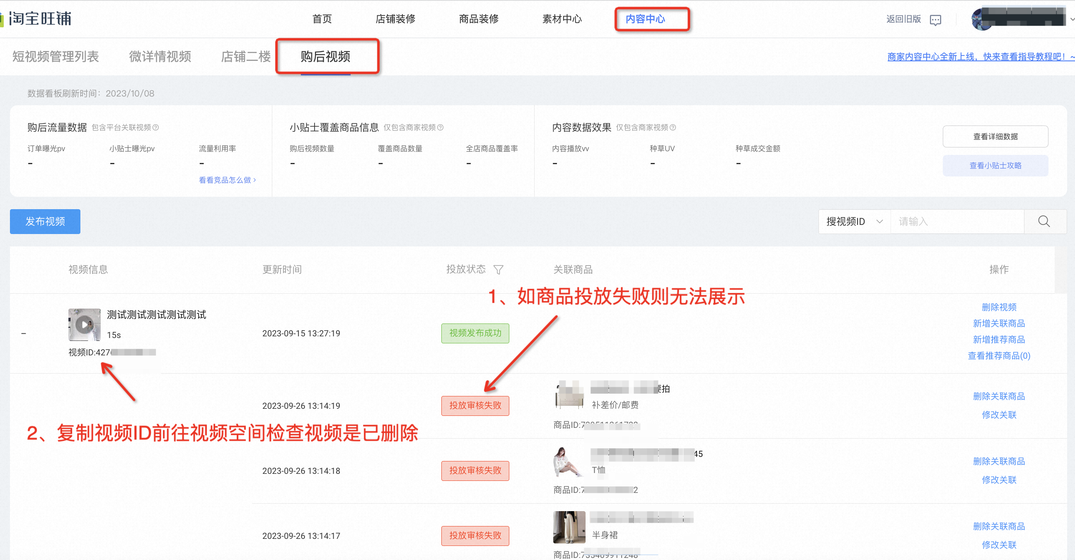Click 删除关联商品 for T恤 row
Screen dimensions: 1075x560
click(999, 461)
